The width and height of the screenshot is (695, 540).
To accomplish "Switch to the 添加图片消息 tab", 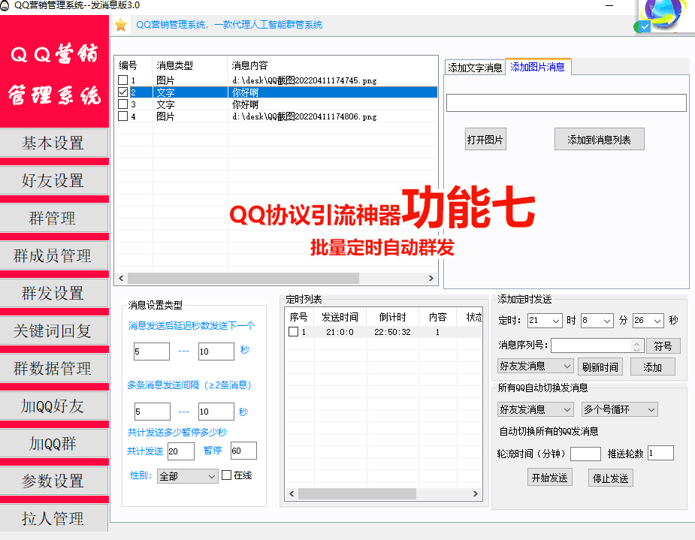I will tap(538, 67).
